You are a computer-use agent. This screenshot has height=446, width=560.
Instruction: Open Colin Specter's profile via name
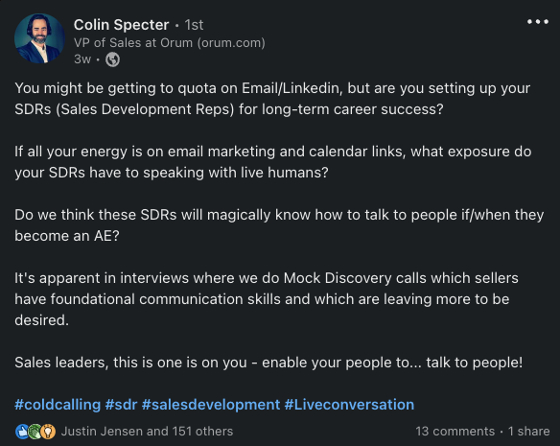pos(121,25)
